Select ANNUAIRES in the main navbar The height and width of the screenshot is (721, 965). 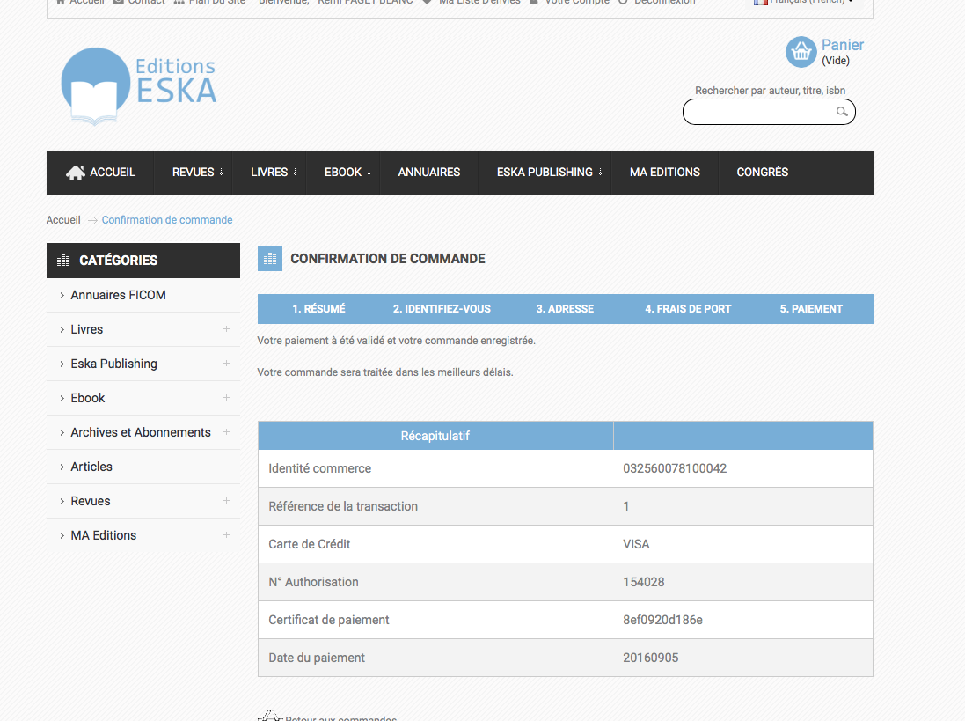[x=429, y=173]
